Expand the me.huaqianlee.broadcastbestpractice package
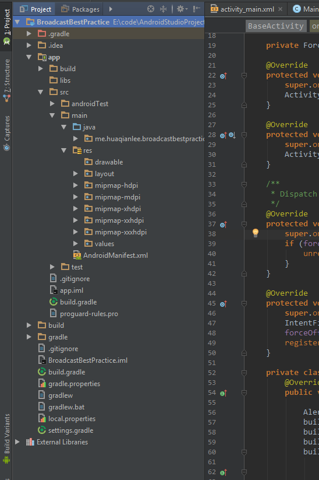This screenshot has width=319, height=480. (76, 139)
